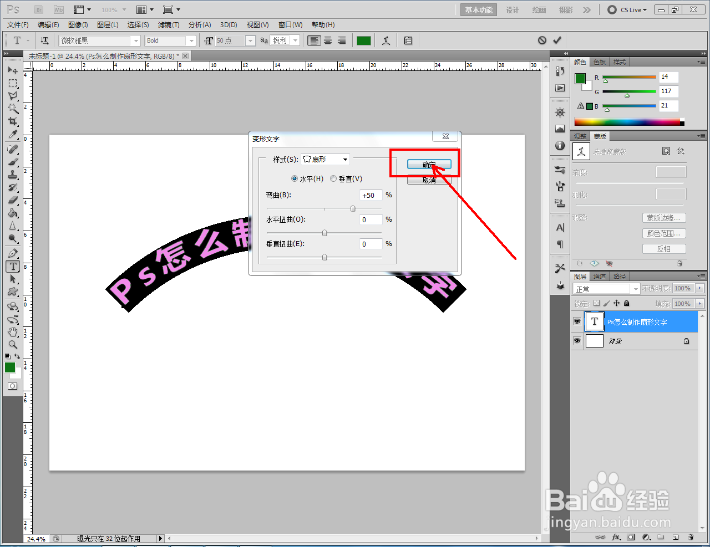Switch to the 通道 tab
Image resolution: width=710 pixels, height=547 pixels.
click(x=600, y=277)
